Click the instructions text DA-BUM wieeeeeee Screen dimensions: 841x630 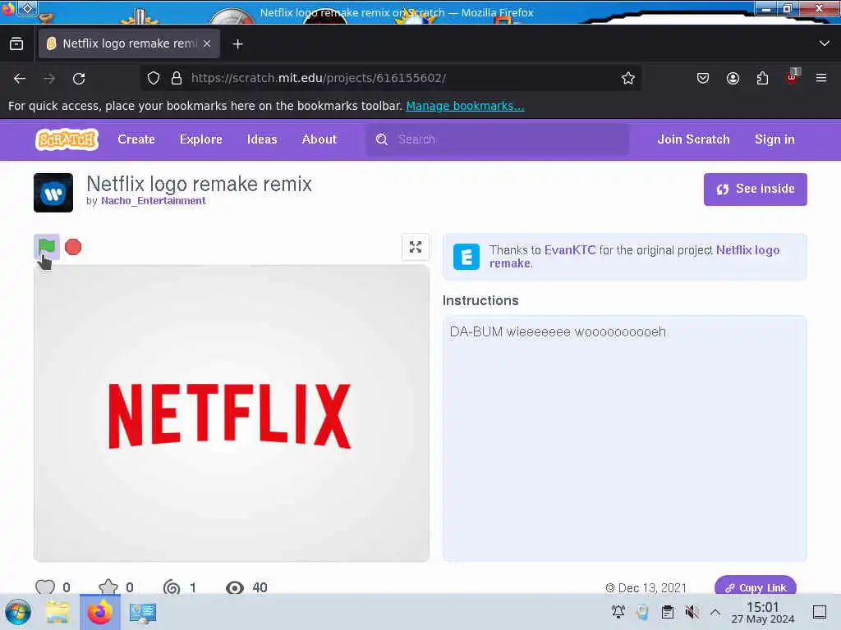558,332
